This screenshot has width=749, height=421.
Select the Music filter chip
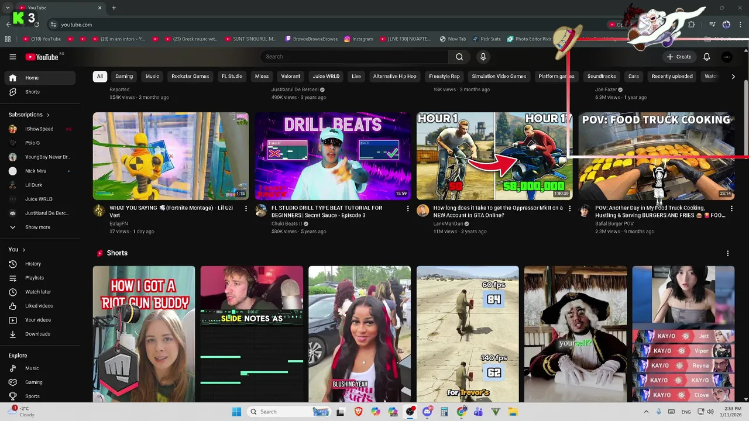point(152,76)
